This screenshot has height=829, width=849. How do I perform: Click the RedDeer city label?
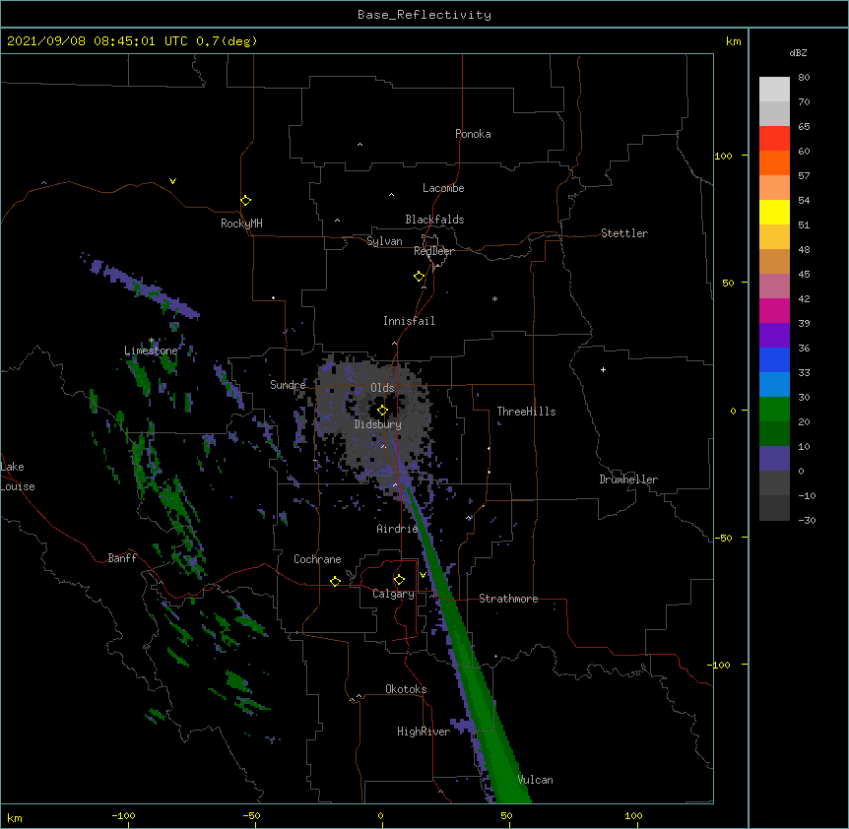433,251
